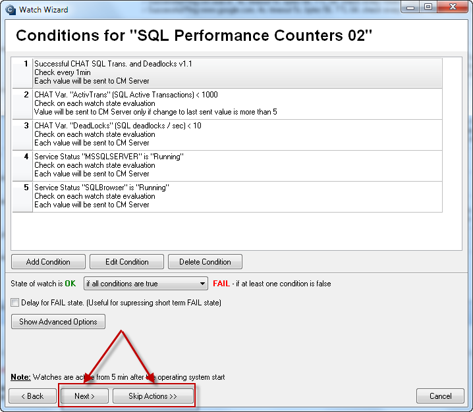Enable Delay for FAIL state checkbox
The image size is (473, 412).
click(x=14, y=302)
